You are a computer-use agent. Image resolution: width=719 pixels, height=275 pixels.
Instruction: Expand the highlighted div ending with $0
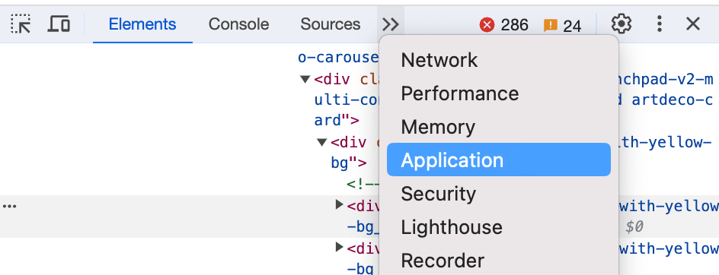pyautogui.click(x=340, y=204)
